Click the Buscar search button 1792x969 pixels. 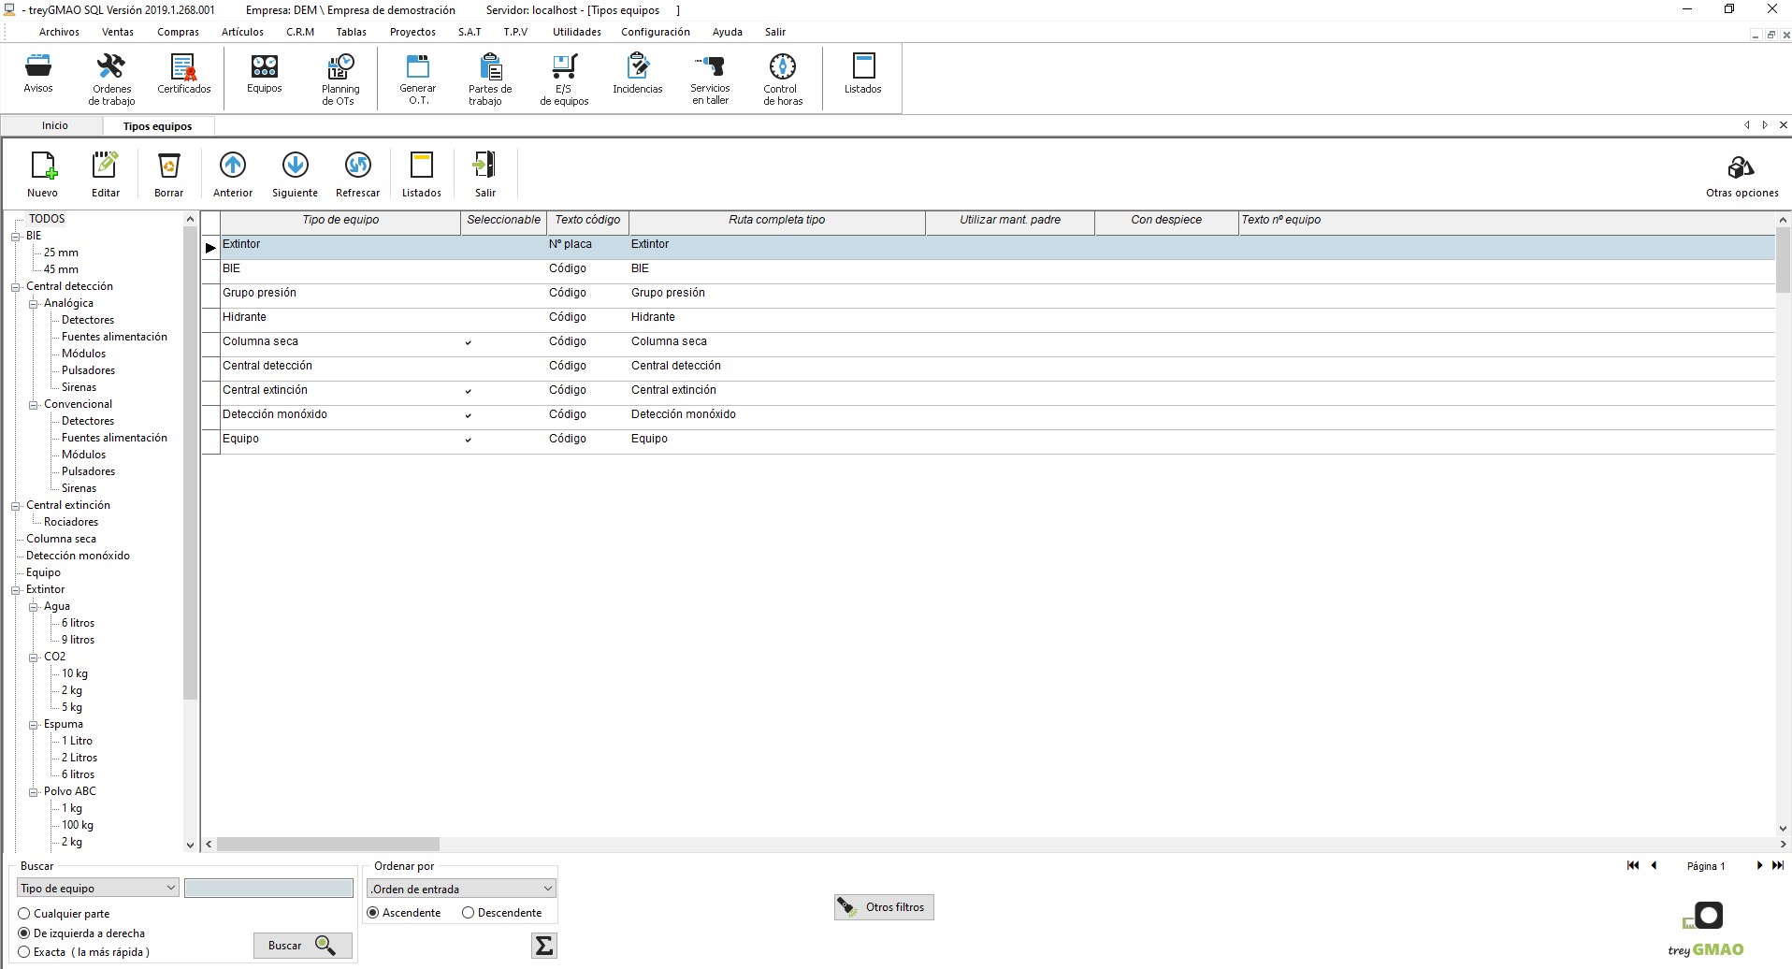tap(302, 946)
